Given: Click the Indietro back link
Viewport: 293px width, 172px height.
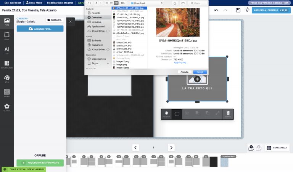Looking at the screenshot, I should (22, 18).
